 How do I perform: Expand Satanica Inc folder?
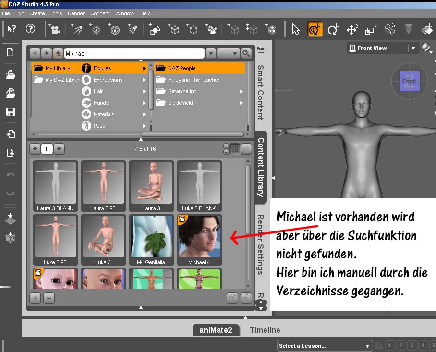coord(242,91)
